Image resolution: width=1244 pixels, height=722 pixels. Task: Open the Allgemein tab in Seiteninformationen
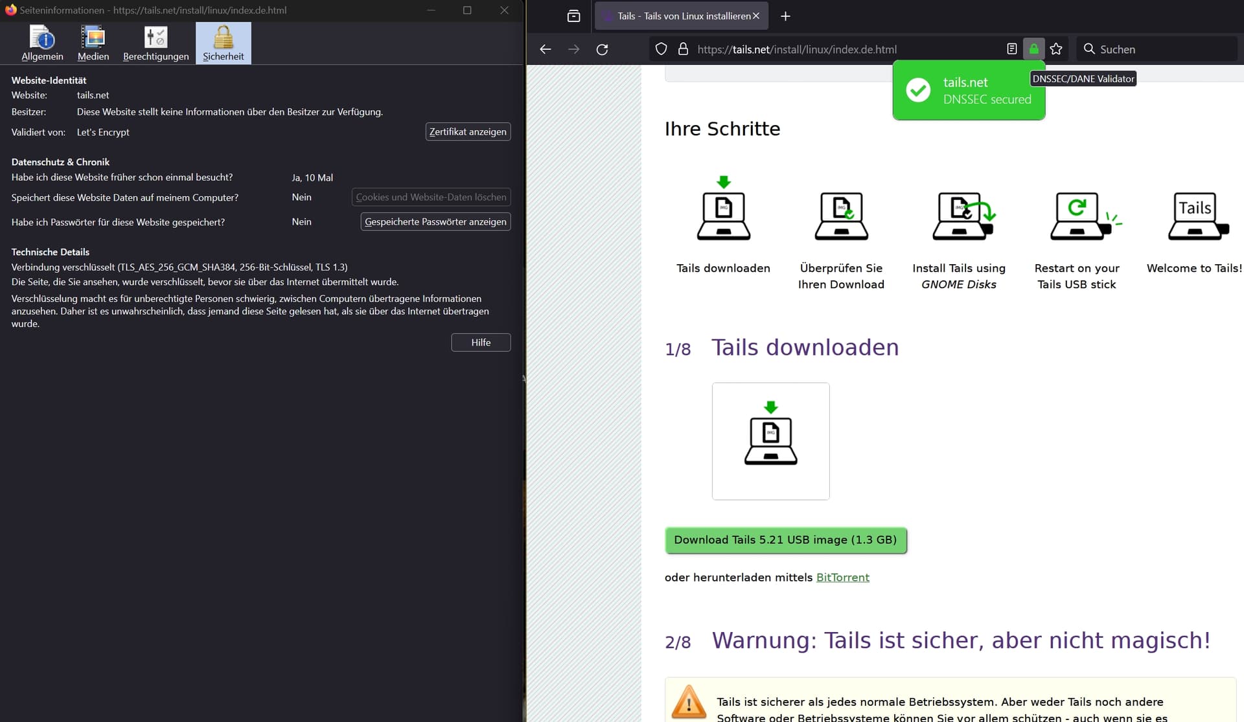point(42,43)
